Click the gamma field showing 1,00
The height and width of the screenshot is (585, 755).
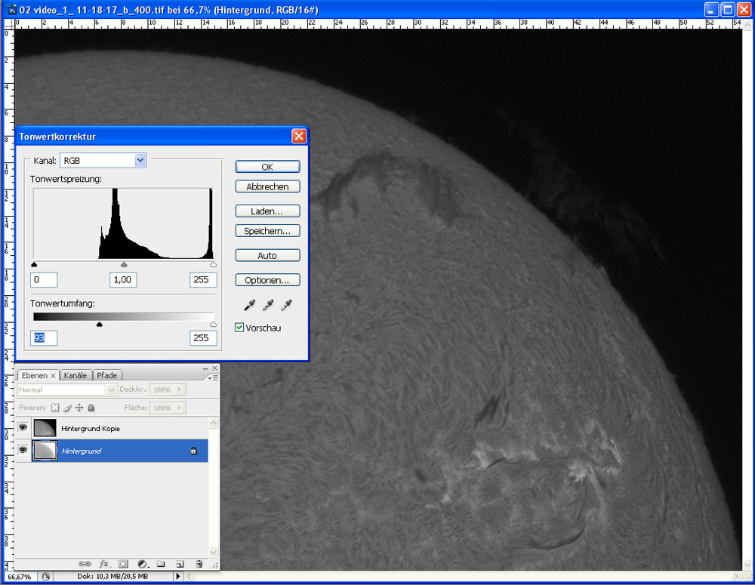click(x=123, y=280)
